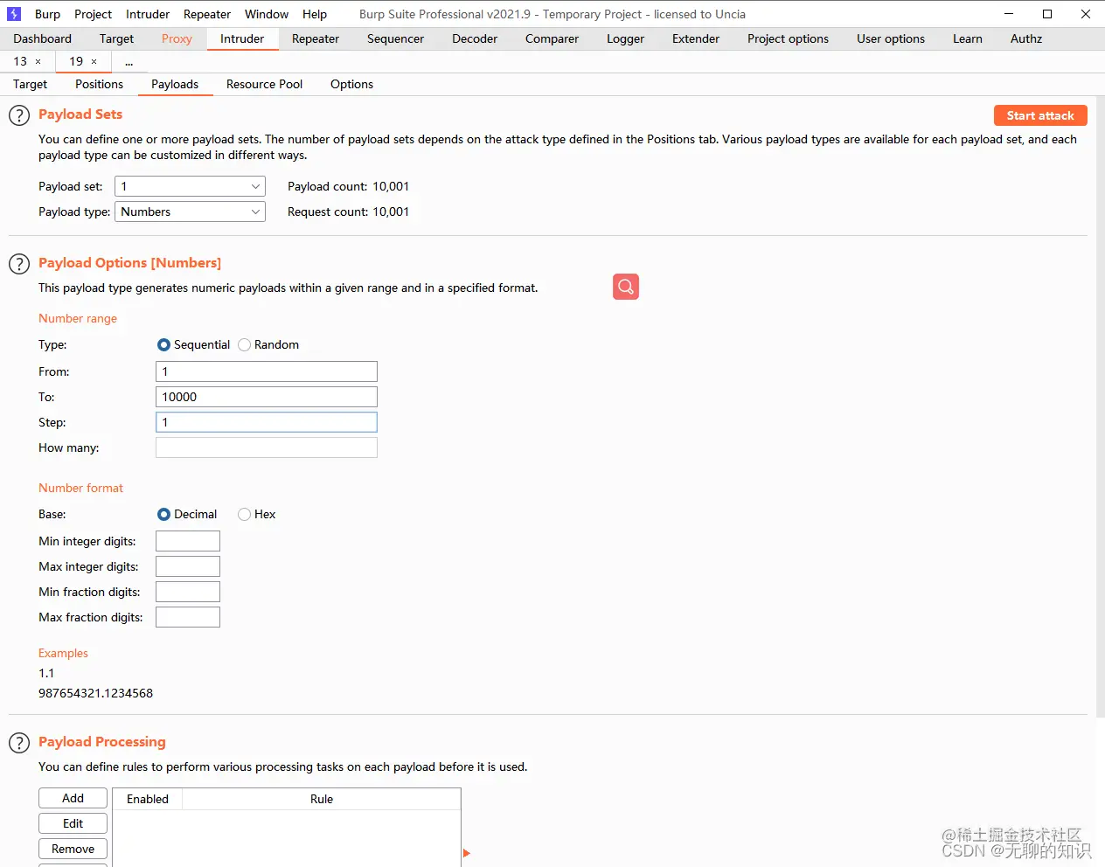Click the Max integer digits field

(188, 566)
